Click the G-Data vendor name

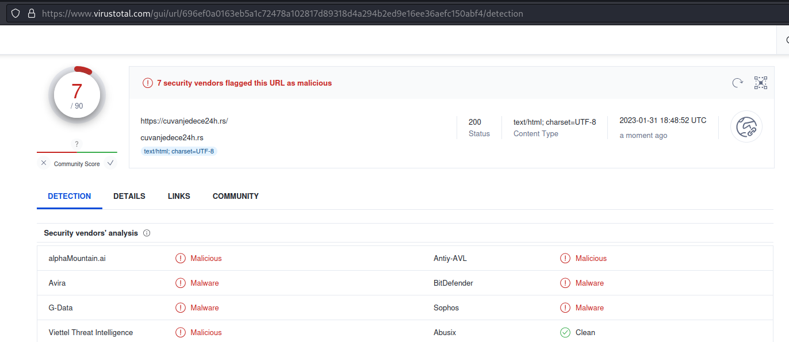pyautogui.click(x=61, y=308)
